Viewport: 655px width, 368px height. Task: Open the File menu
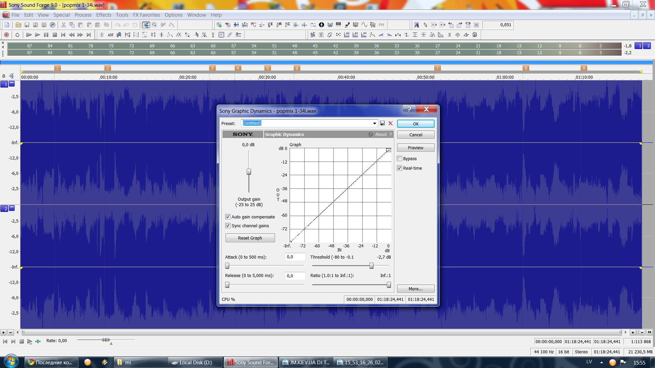point(15,15)
